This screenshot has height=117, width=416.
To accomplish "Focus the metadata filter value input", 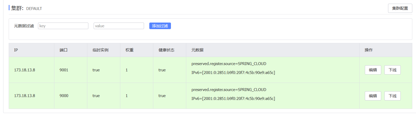I will click(119, 26).
